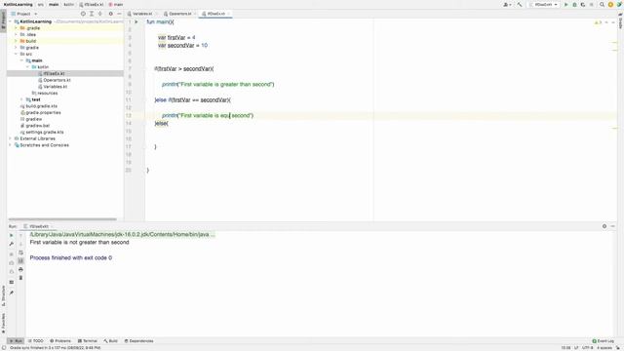
Task: Click UTF-8 encoding in status bar
Action: (587, 348)
